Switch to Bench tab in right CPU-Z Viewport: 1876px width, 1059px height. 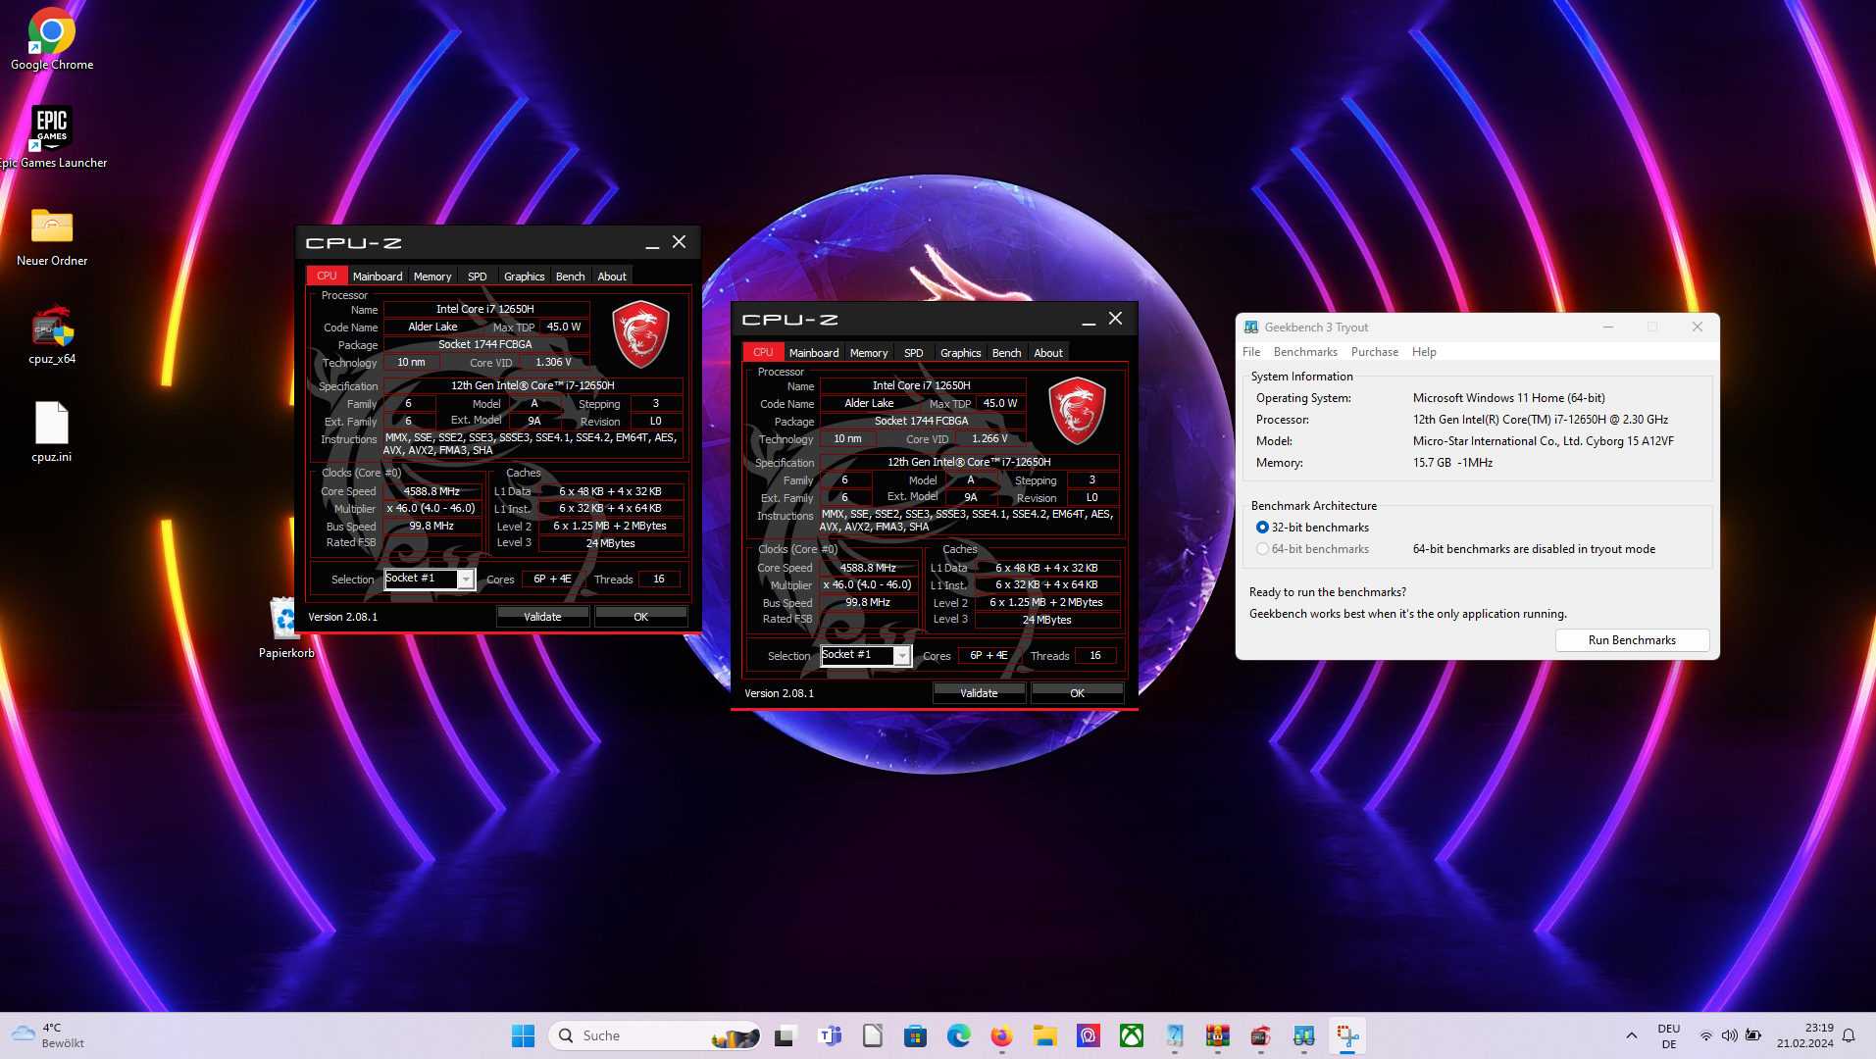point(1006,353)
